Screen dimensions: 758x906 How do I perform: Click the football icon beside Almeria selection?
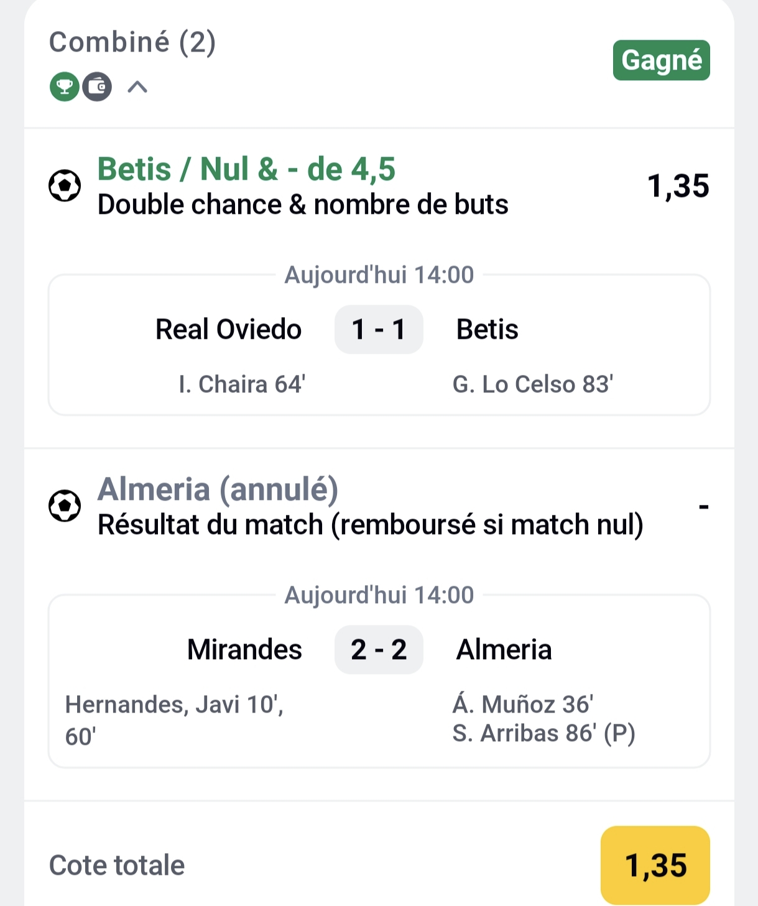pos(65,506)
